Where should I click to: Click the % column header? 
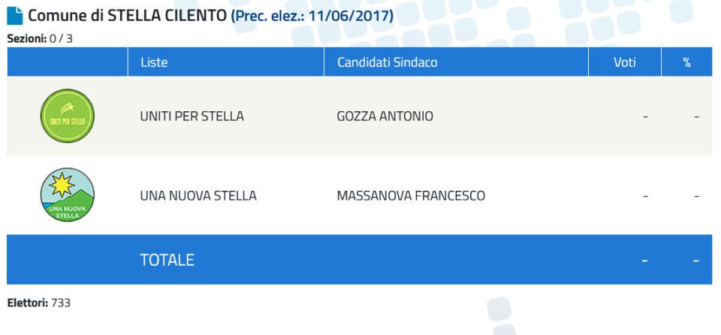pyautogui.click(x=687, y=62)
